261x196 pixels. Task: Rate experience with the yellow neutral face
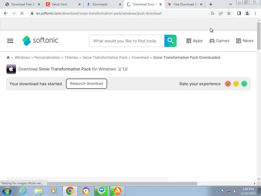[x=236, y=84]
